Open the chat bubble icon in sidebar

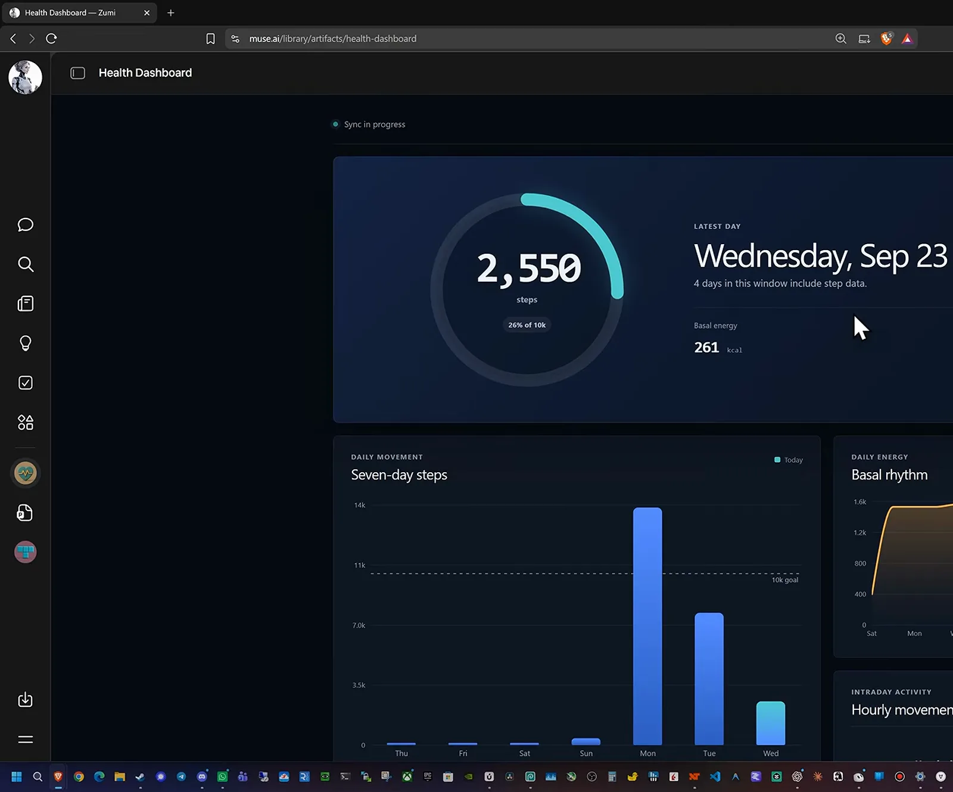[26, 224]
